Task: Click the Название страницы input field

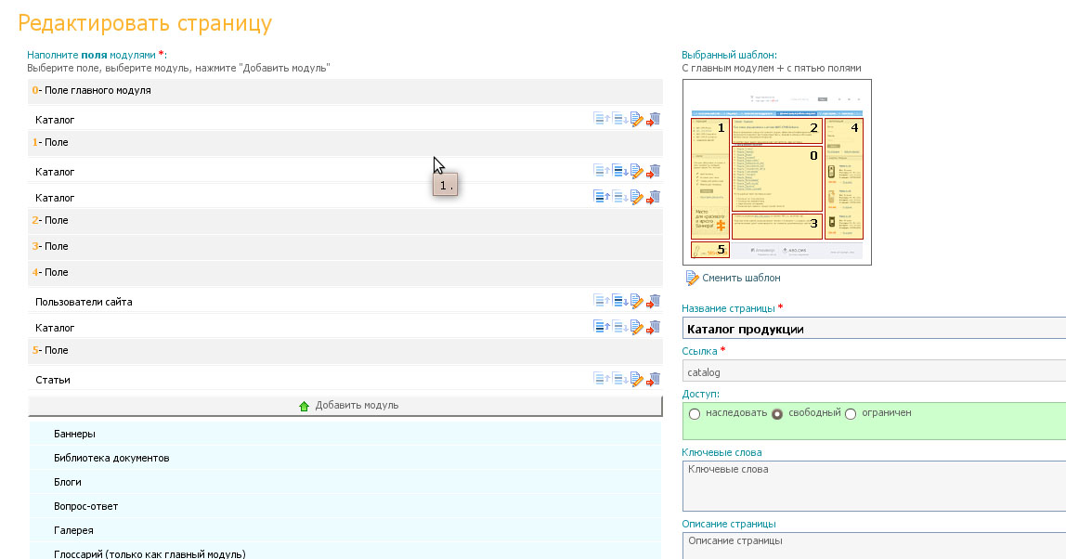Action: (x=873, y=329)
